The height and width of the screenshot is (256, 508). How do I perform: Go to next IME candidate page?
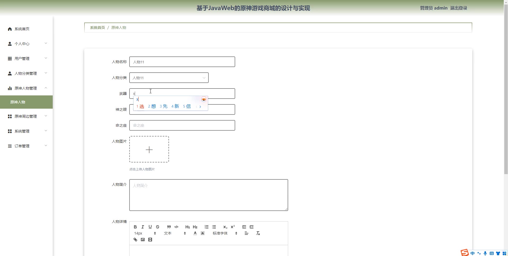[x=200, y=107]
